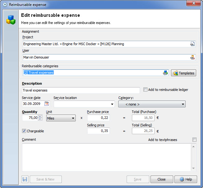Increase Quantity with the up spinner arrow
This screenshot has width=203, height=188.
pos(40,116)
